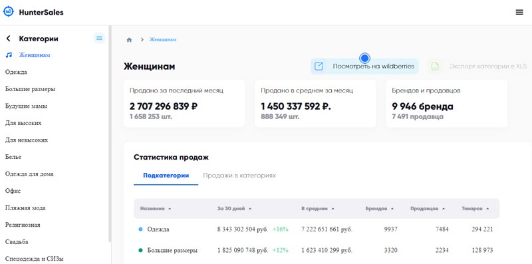This screenshot has width=532, height=264.
Task: Open Офис category in sidebar
Action: click(x=13, y=191)
